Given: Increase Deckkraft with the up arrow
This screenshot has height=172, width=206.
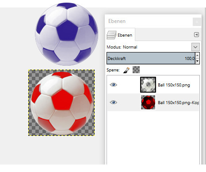Looking at the screenshot, I should tap(197, 56).
